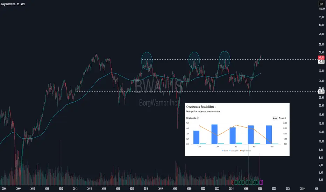The width and height of the screenshot is (326, 192).
Task: Open the Crescimento e Rentabilidade link
Action: [201, 107]
